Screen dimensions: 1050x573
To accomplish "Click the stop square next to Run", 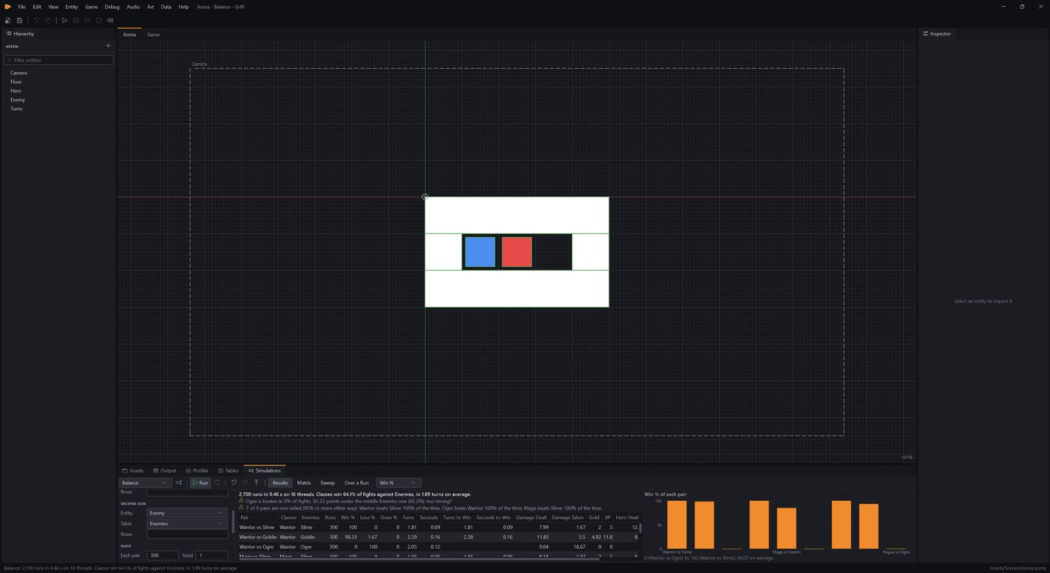I will [x=217, y=483].
